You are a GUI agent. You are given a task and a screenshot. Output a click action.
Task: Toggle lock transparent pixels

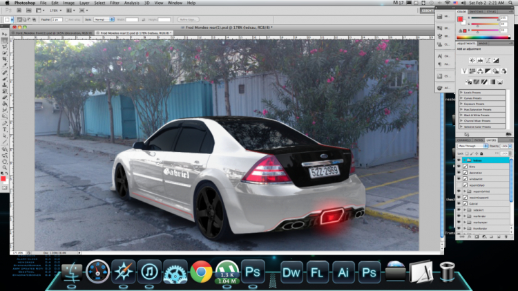point(467,153)
